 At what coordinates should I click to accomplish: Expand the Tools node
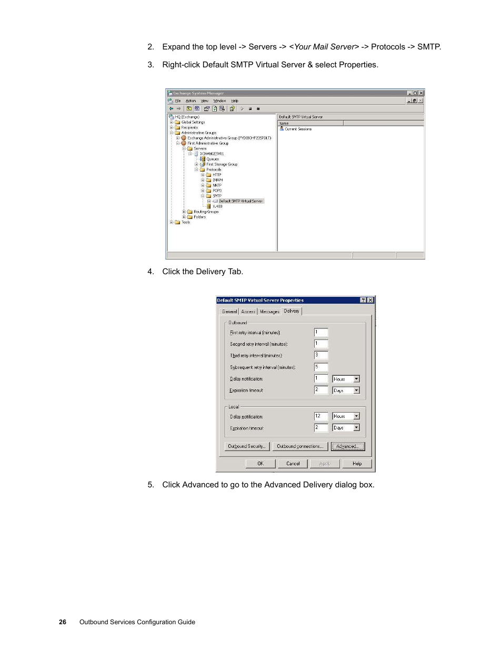point(171,222)
